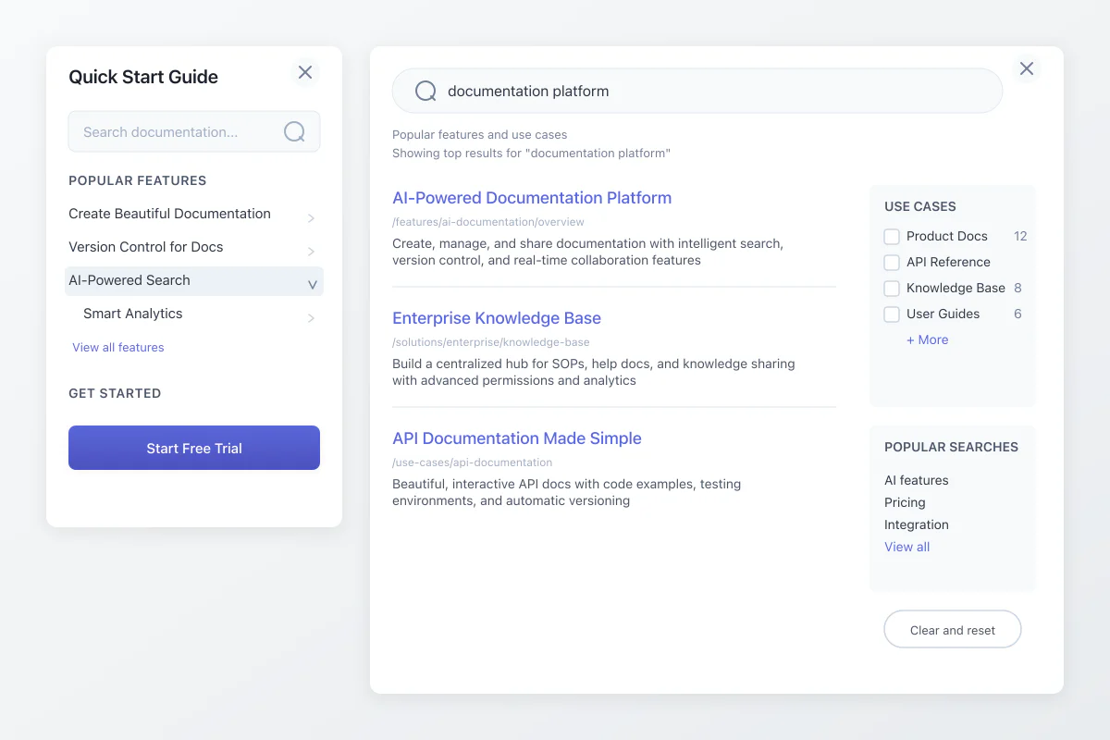Click the Start Free Trial button
Viewport: 1110px width, 740px height.
(x=193, y=448)
